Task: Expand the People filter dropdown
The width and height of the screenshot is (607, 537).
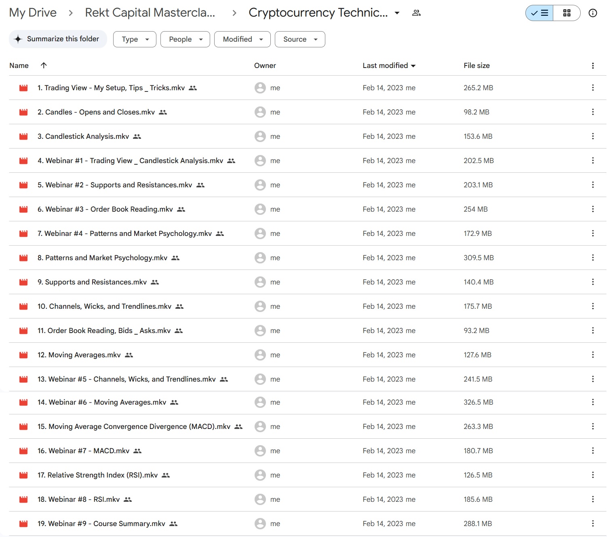Action: pyautogui.click(x=185, y=39)
